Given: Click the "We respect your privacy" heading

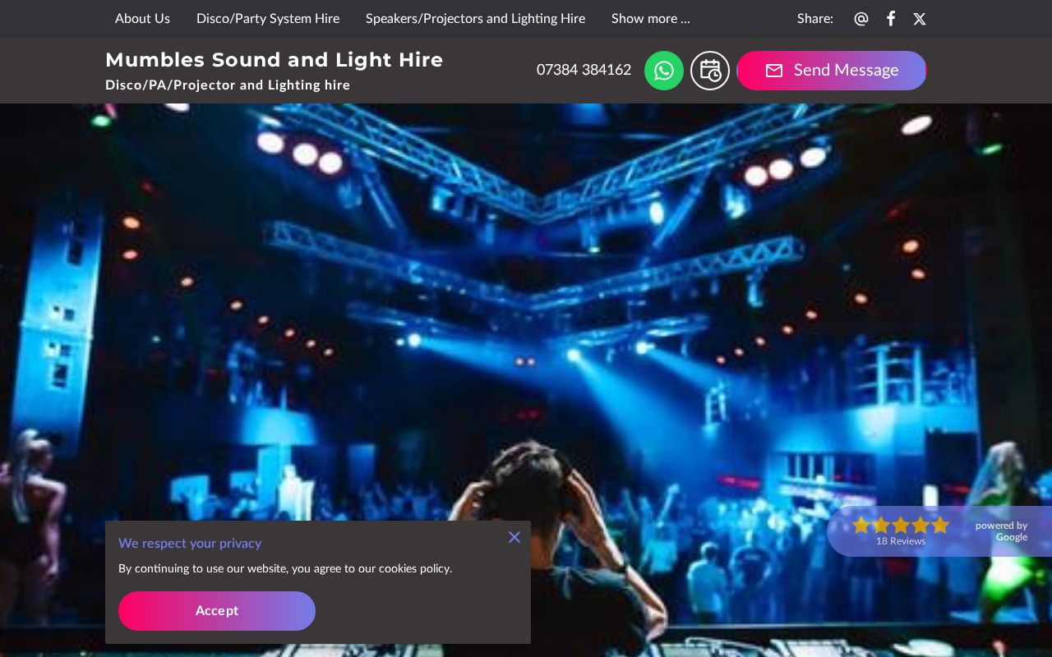Looking at the screenshot, I should [x=190, y=543].
